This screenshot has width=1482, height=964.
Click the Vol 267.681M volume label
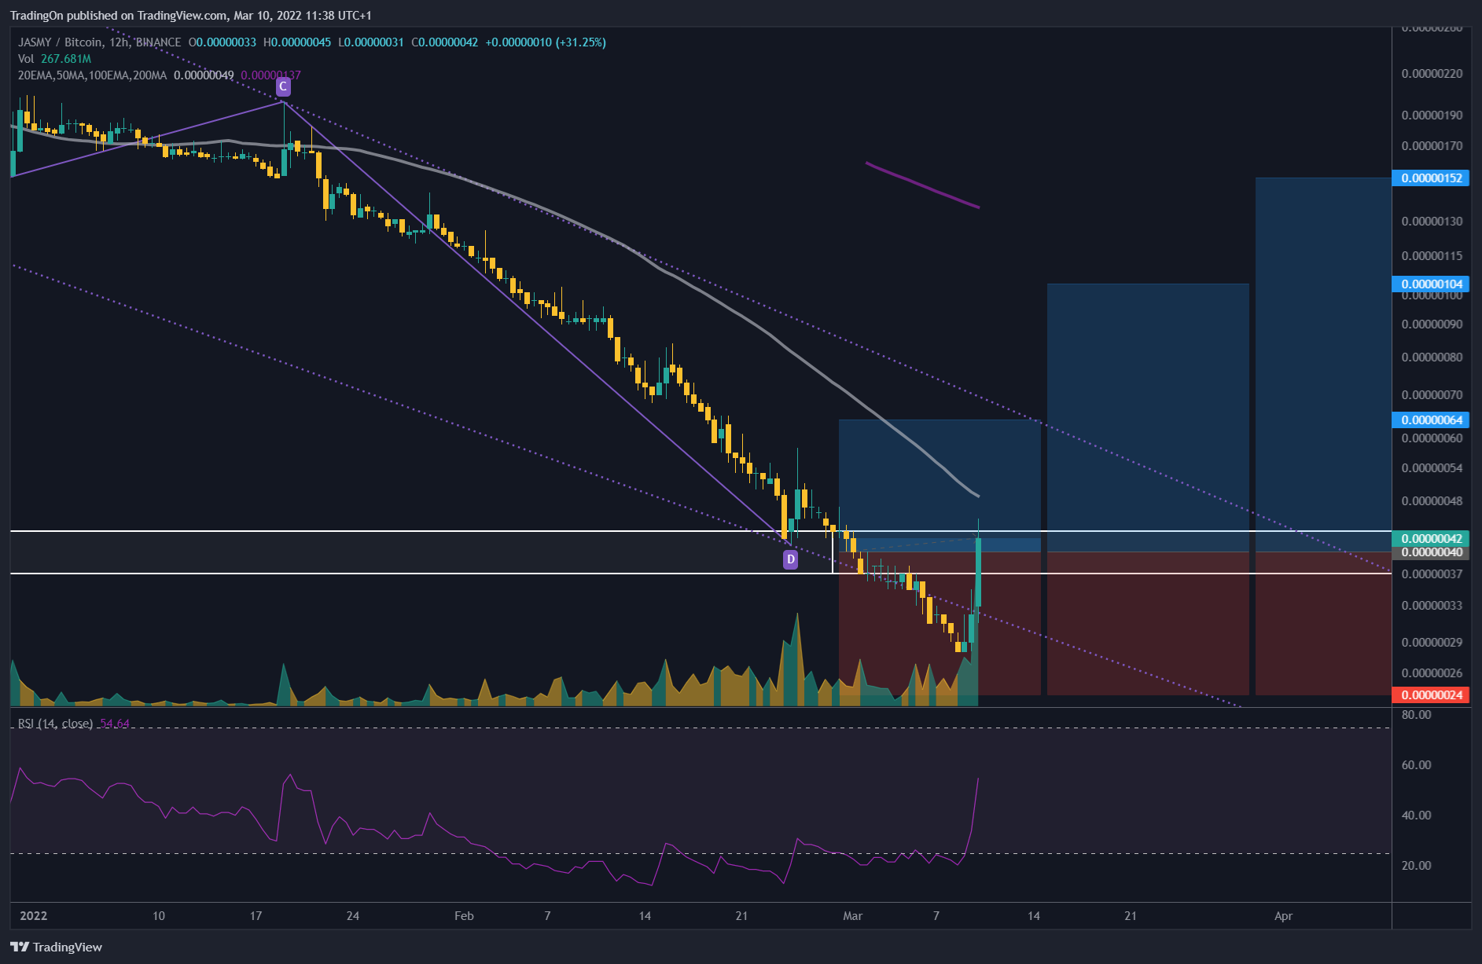point(55,59)
